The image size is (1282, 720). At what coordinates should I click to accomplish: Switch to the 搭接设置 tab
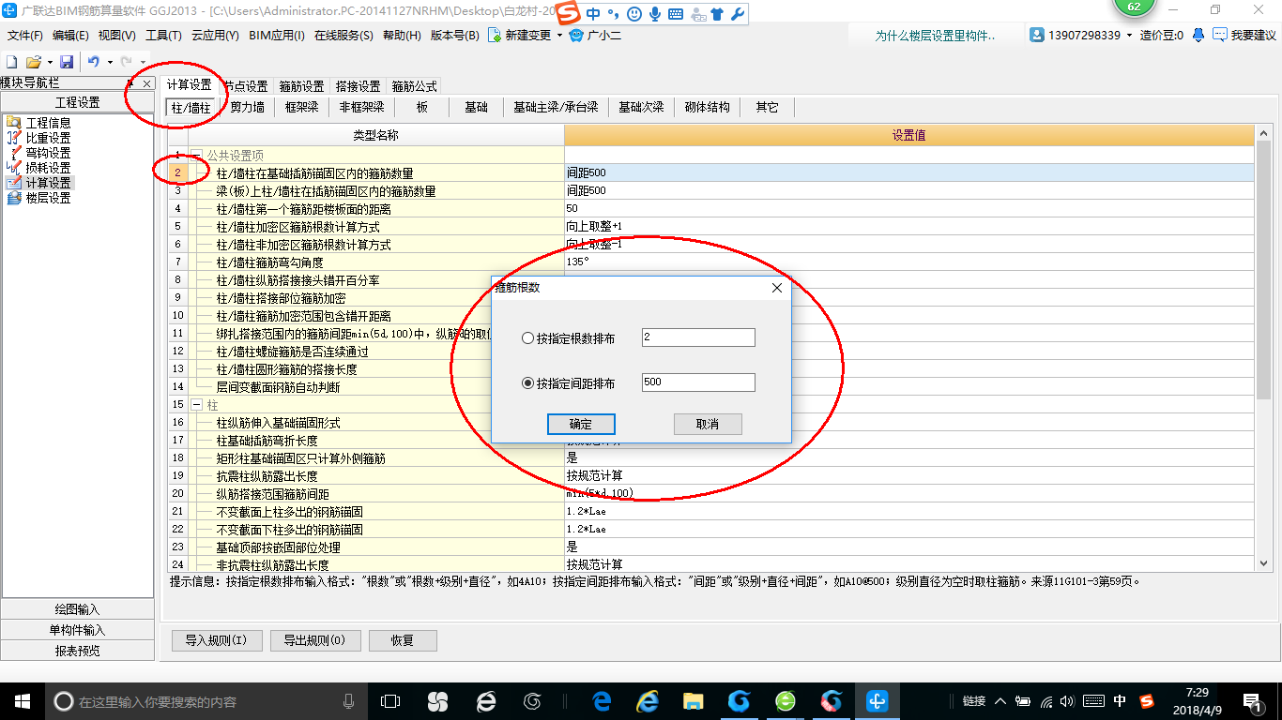tap(358, 85)
